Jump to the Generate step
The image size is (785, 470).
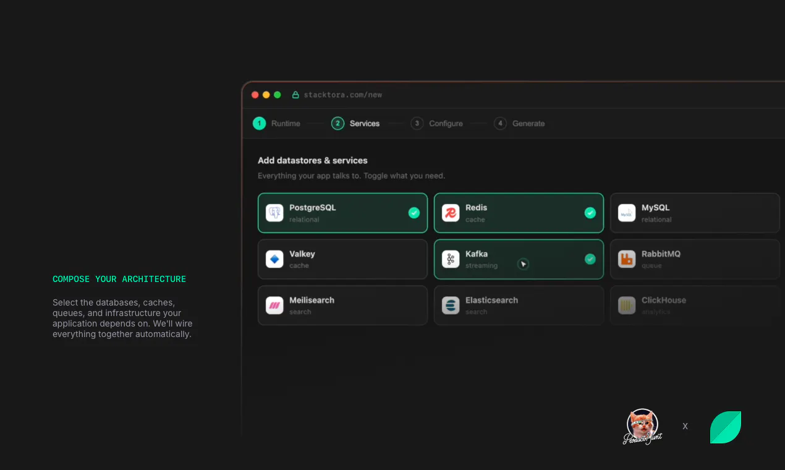tap(519, 124)
